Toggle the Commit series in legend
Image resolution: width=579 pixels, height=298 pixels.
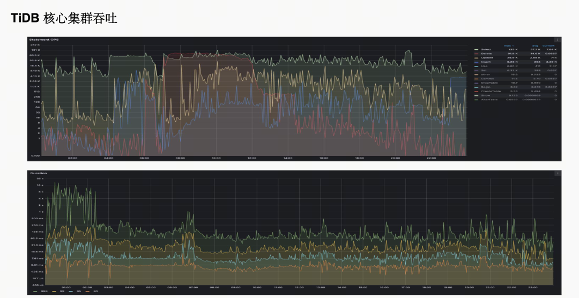[487, 79]
